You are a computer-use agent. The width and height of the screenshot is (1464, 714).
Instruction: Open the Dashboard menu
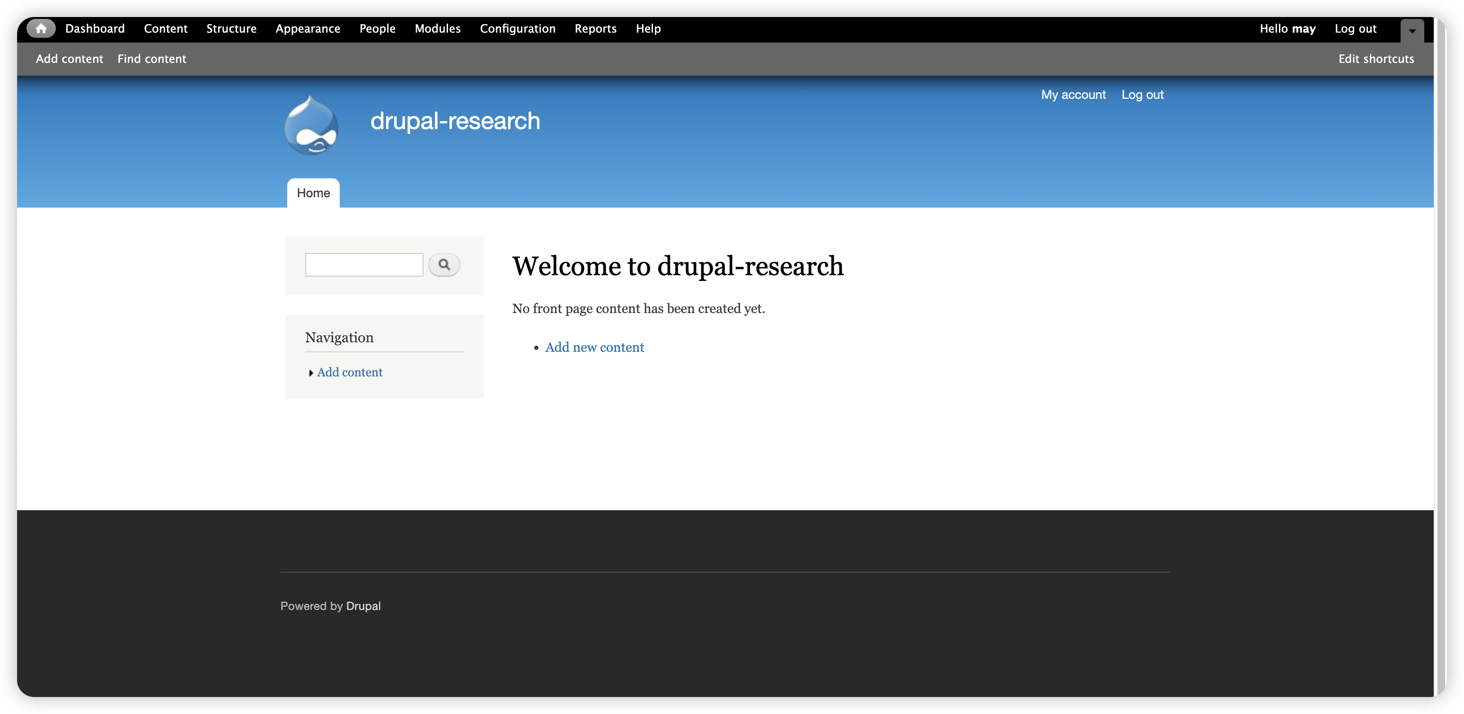tap(95, 28)
